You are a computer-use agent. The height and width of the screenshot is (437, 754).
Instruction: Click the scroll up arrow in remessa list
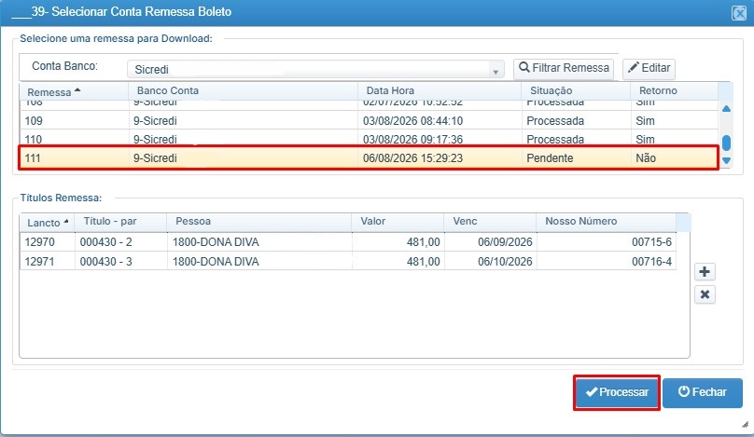tap(726, 108)
